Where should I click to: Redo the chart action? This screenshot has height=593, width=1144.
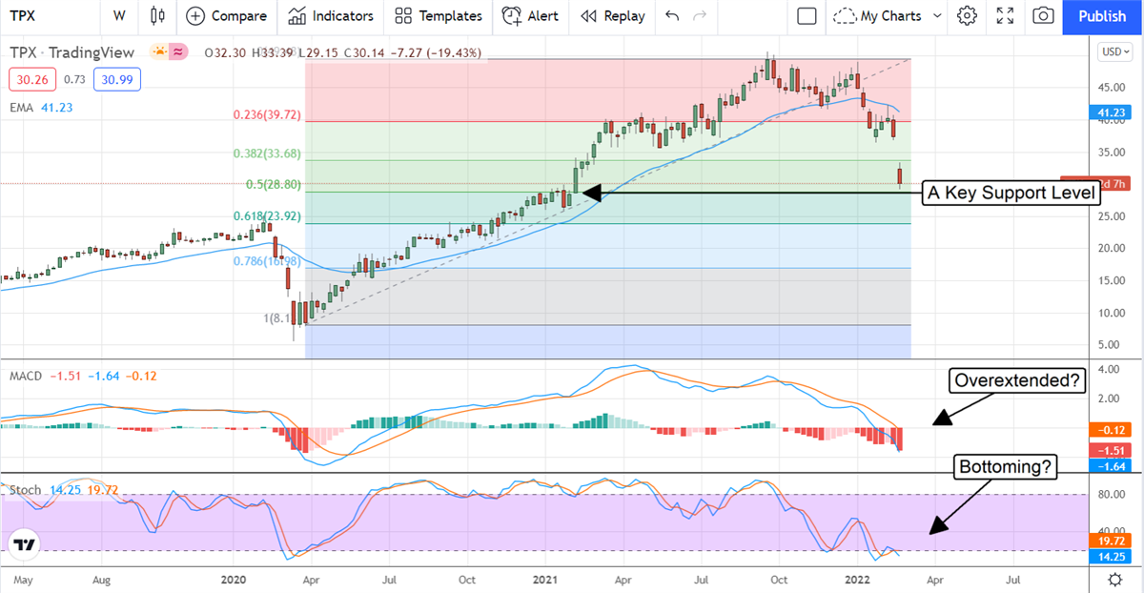(701, 15)
